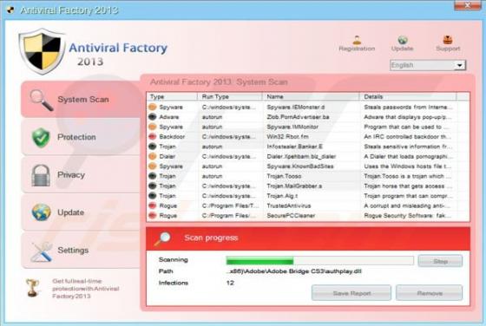Screen dimensions: 486x326
Task: Sort by the Name column header
Action: coord(311,96)
